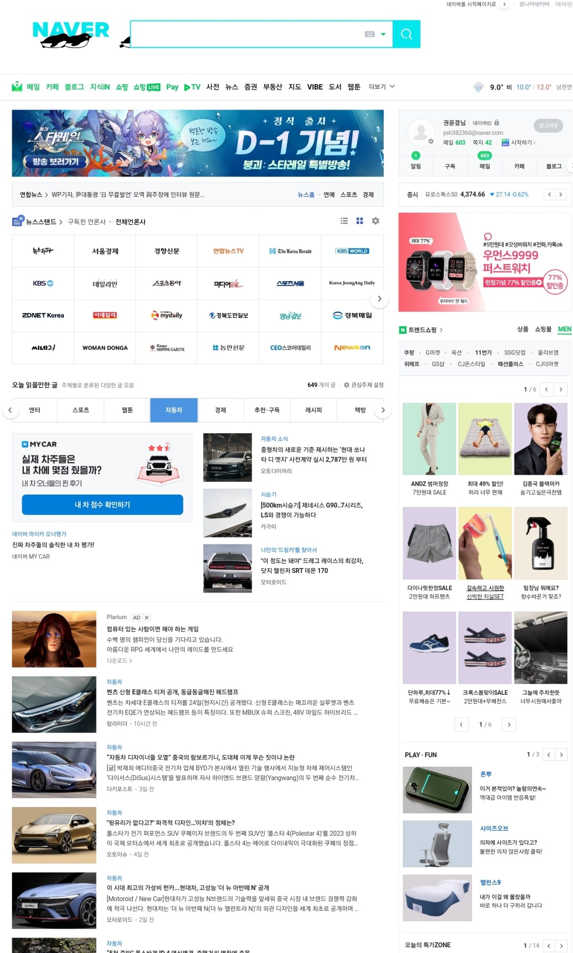Open the 메일 603 count link in profile

pyautogui.click(x=454, y=142)
